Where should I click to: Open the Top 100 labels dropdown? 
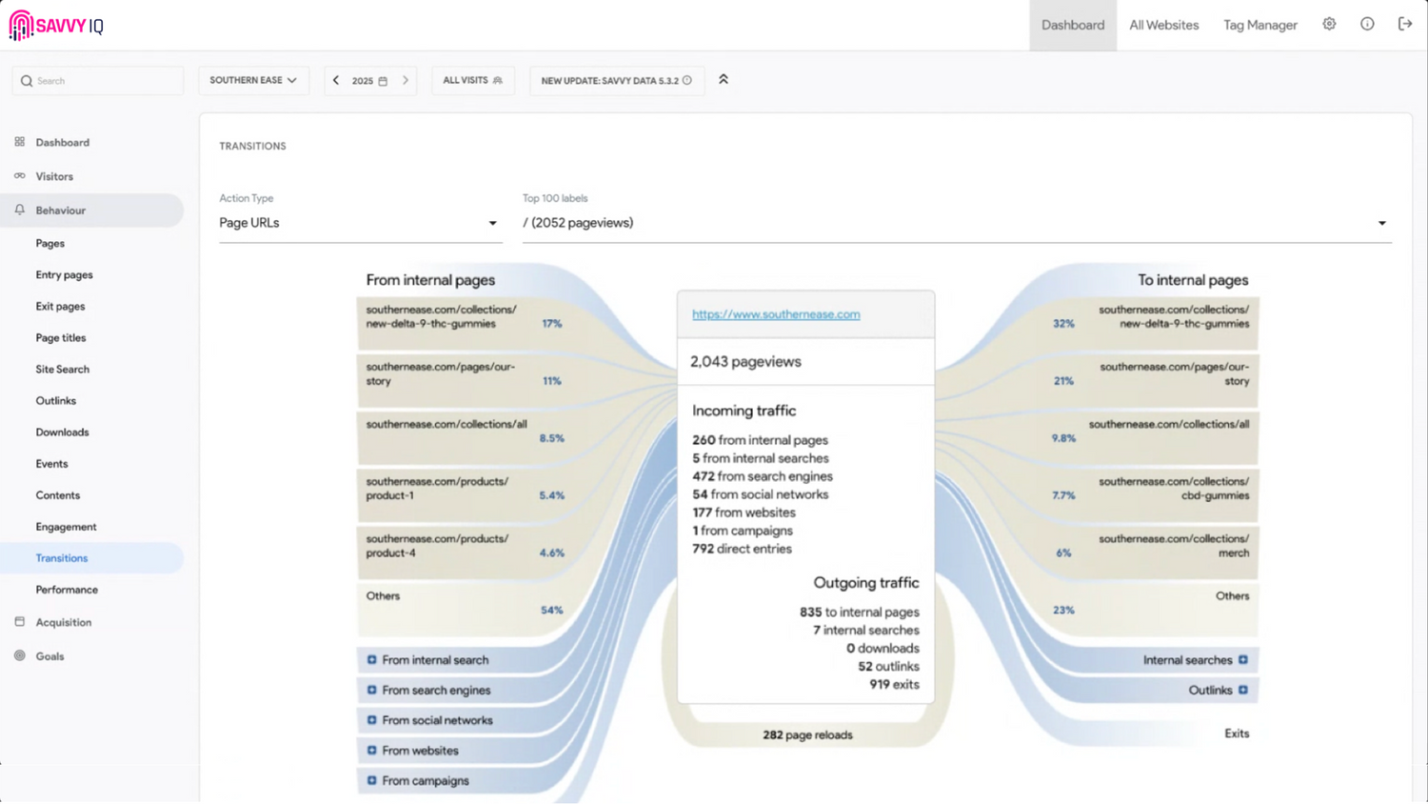(x=956, y=223)
